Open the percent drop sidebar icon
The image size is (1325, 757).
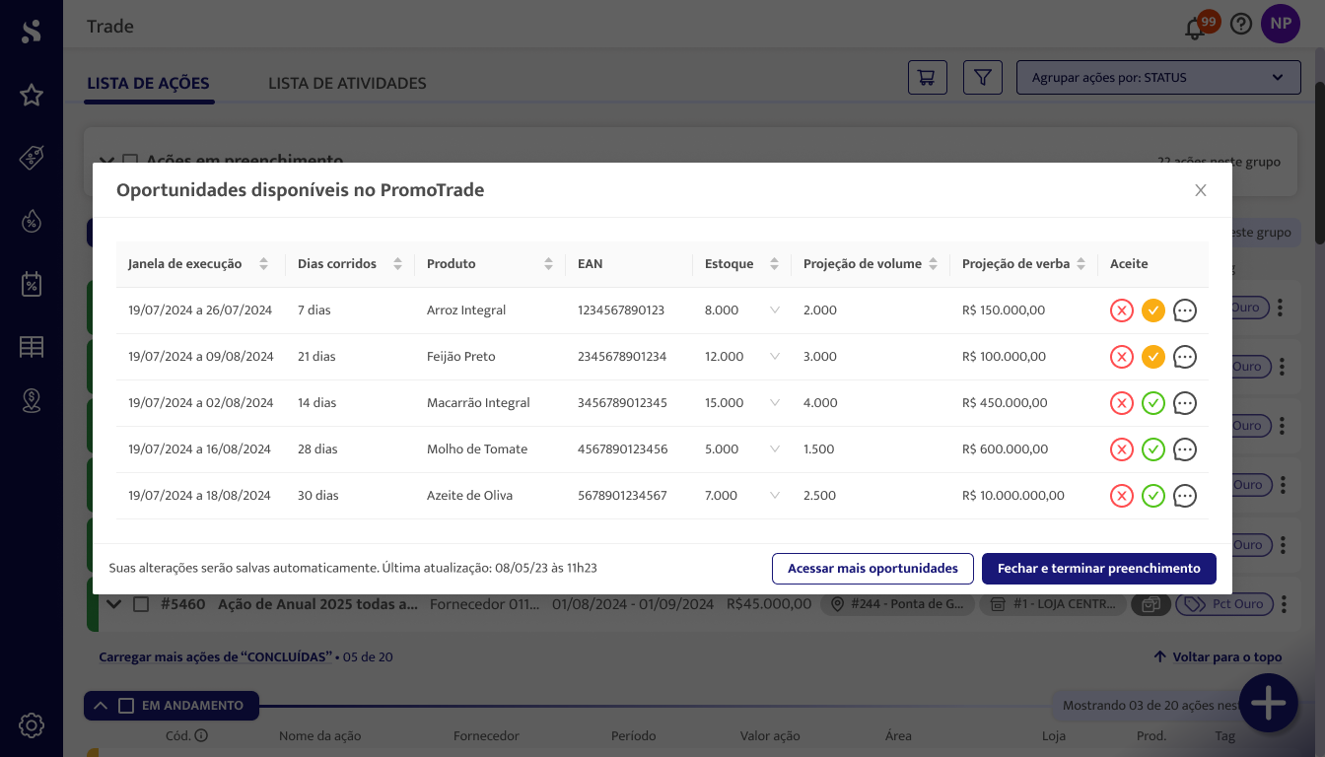pyautogui.click(x=32, y=222)
